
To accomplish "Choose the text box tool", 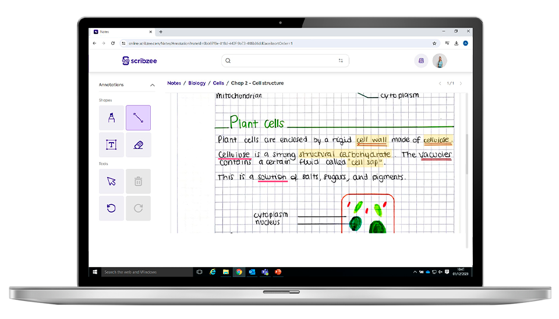I will click(111, 145).
